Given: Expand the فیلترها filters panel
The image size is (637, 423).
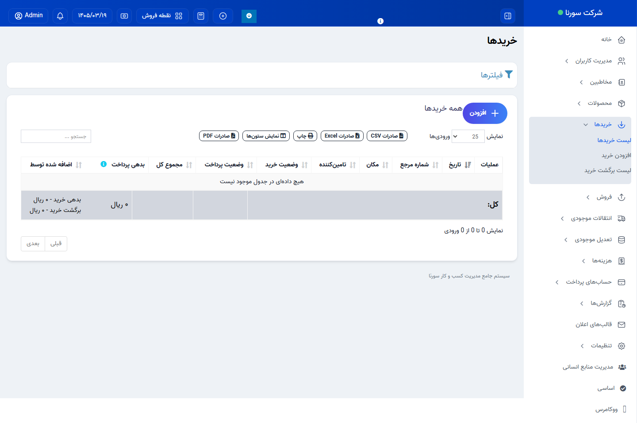Looking at the screenshot, I should tap(497, 75).
